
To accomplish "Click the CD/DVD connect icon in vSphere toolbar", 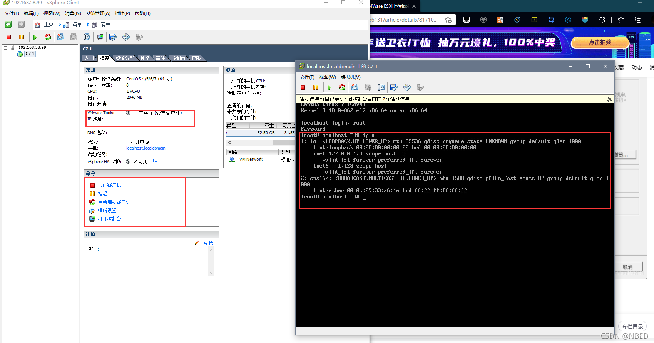I will click(126, 37).
